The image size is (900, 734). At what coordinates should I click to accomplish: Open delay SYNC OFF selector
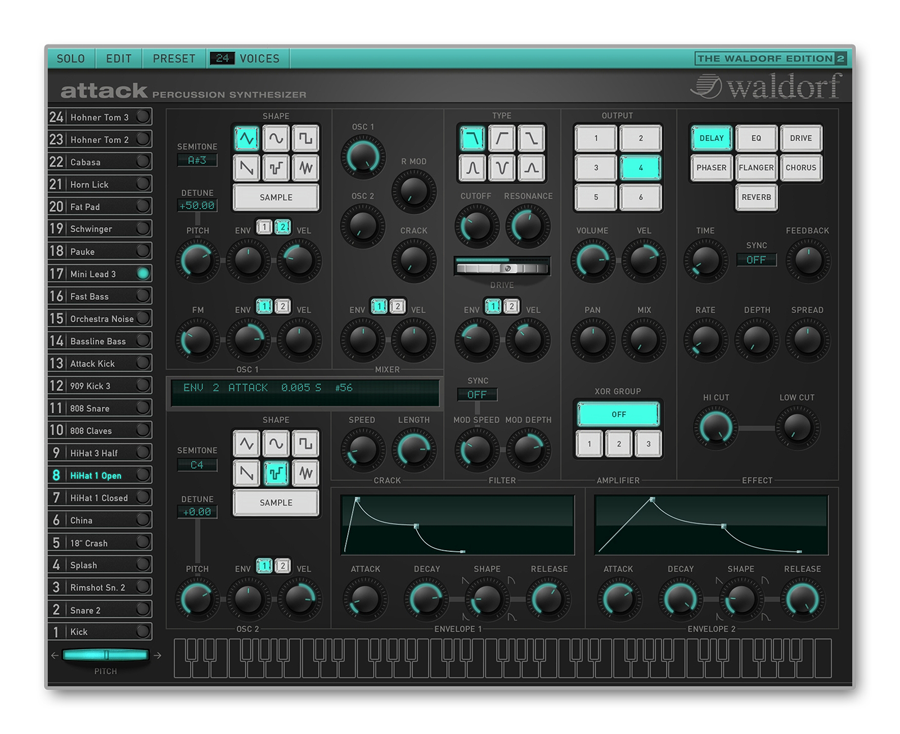757,260
